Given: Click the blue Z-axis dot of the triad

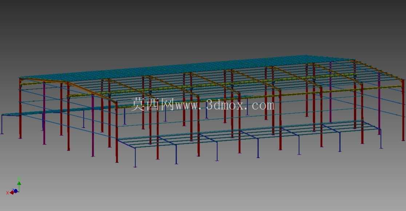Looking at the screenshot, I should coord(16,191).
